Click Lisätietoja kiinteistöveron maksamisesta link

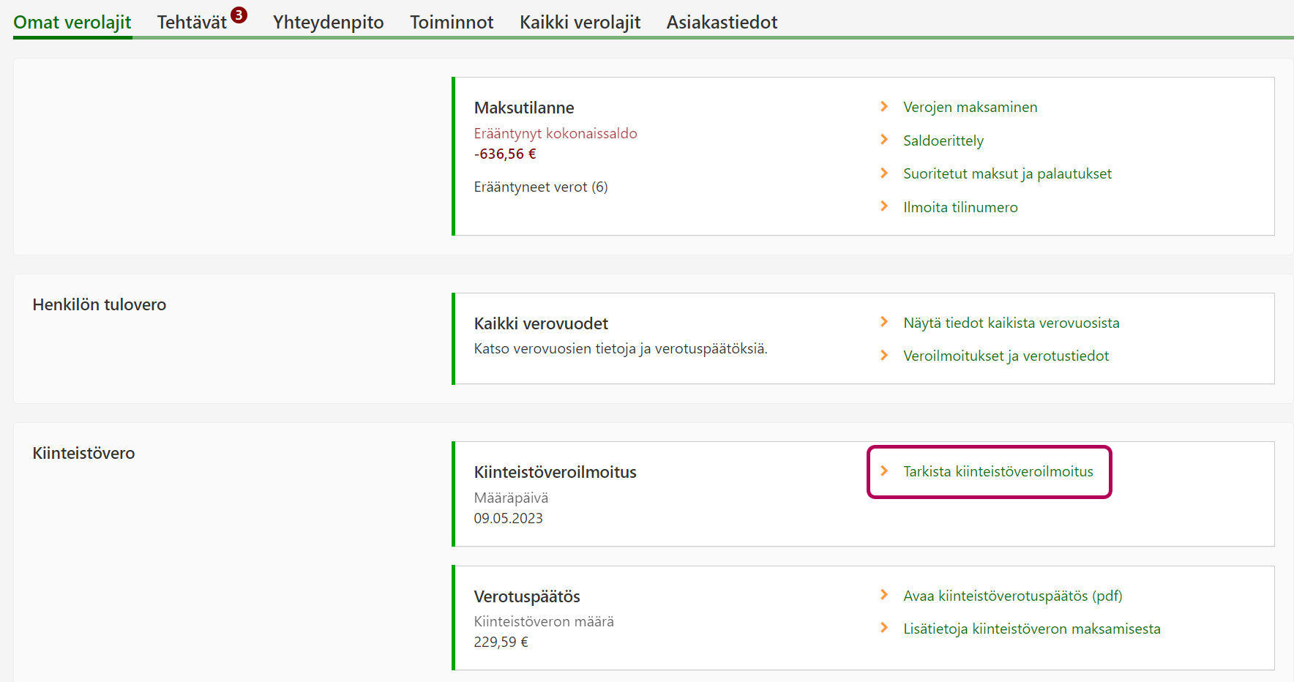click(1031, 629)
